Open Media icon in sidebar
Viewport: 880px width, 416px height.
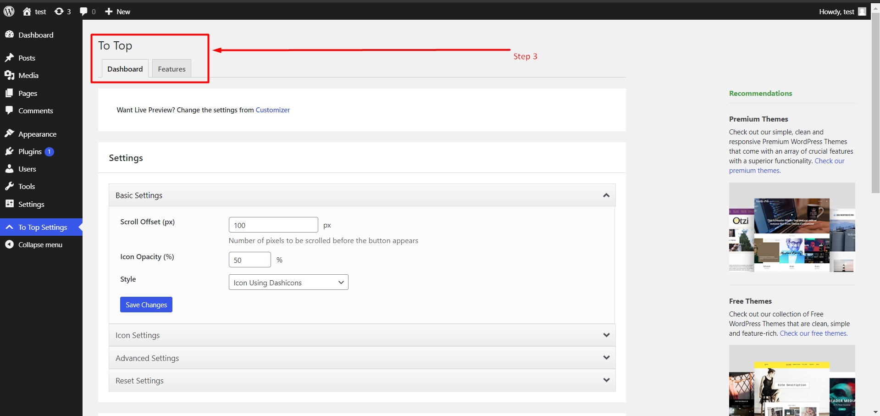[9, 75]
